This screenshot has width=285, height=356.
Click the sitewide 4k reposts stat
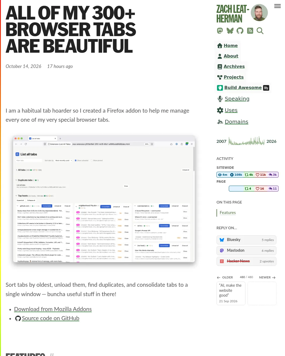(249, 175)
